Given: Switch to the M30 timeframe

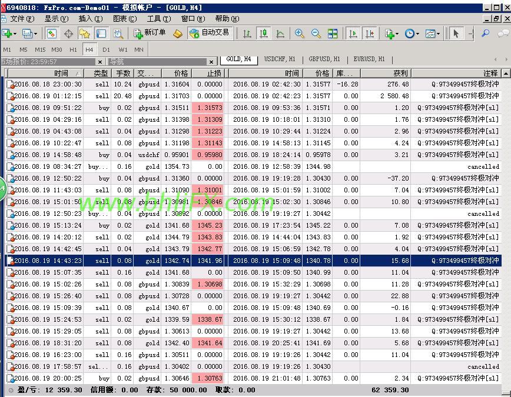Looking at the screenshot, I should click(x=57, y=50).
